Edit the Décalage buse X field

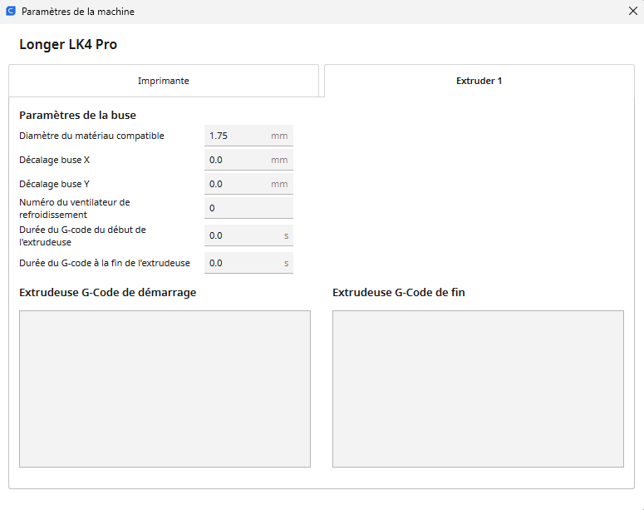click(248, 160)
